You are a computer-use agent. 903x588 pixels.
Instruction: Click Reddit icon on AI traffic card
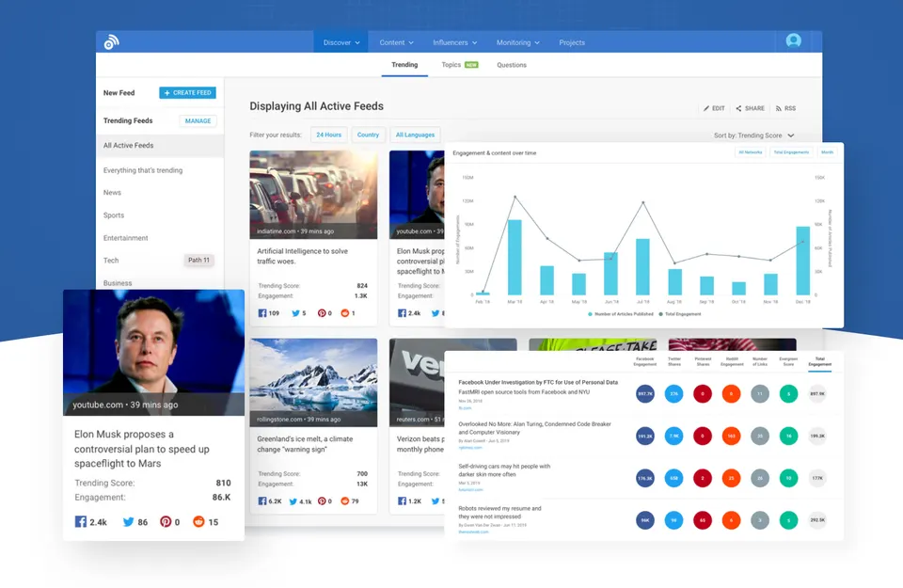click(x=345, y=313)
